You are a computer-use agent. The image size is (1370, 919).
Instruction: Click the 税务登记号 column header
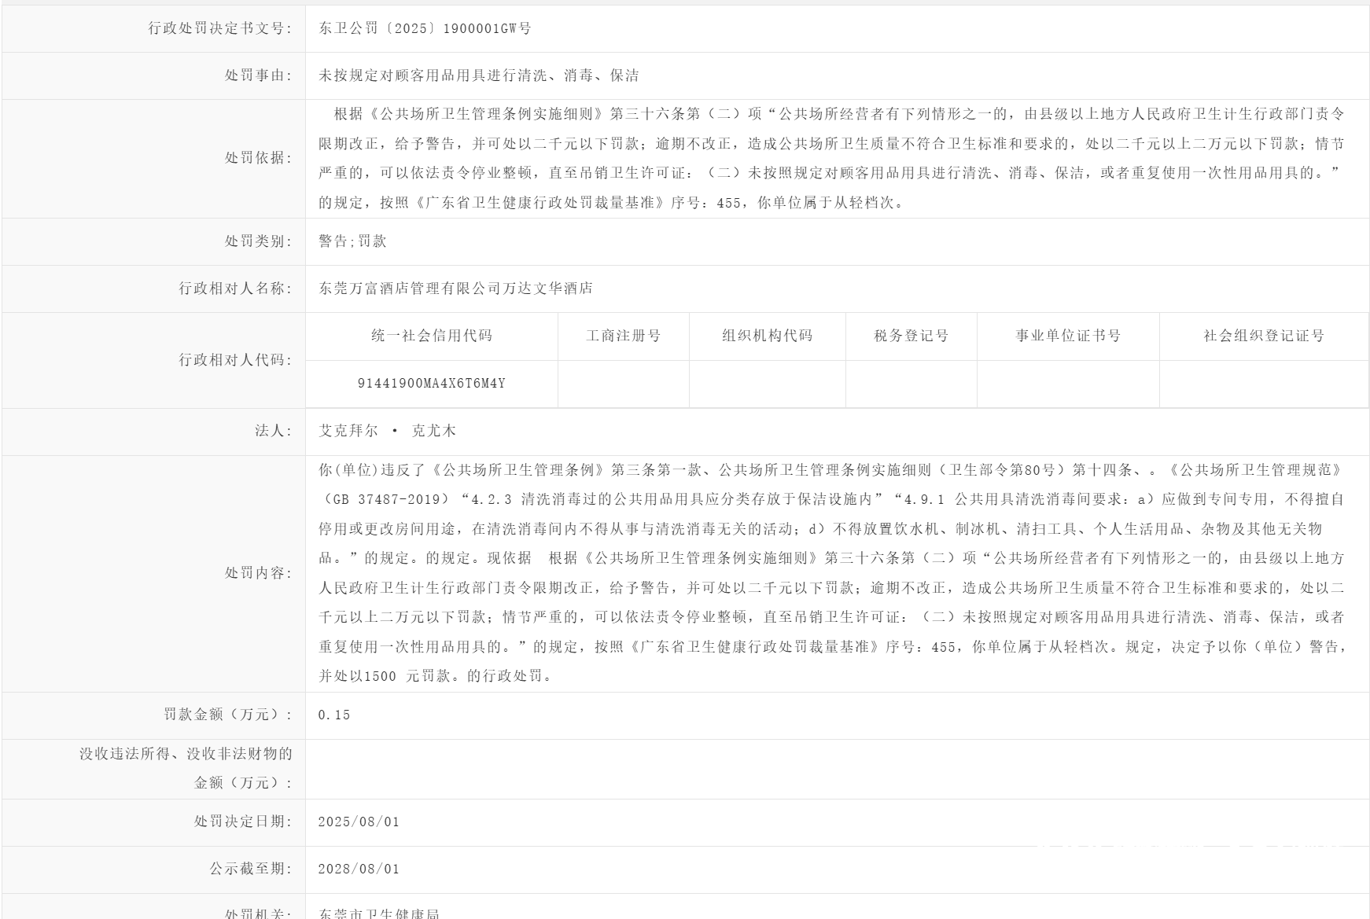911,336
